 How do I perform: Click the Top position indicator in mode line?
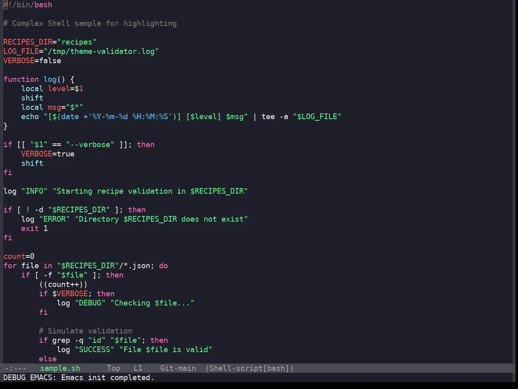[113, 368]
